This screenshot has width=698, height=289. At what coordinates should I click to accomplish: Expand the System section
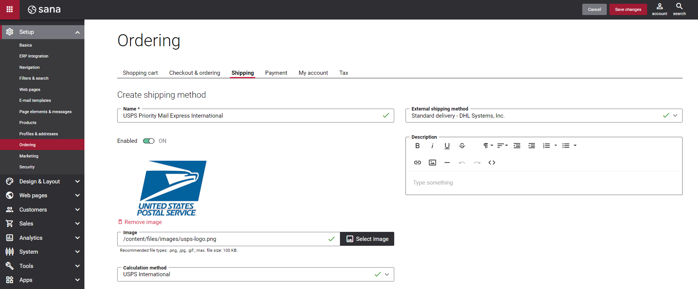pyautogui.click(x=77, y=252)
